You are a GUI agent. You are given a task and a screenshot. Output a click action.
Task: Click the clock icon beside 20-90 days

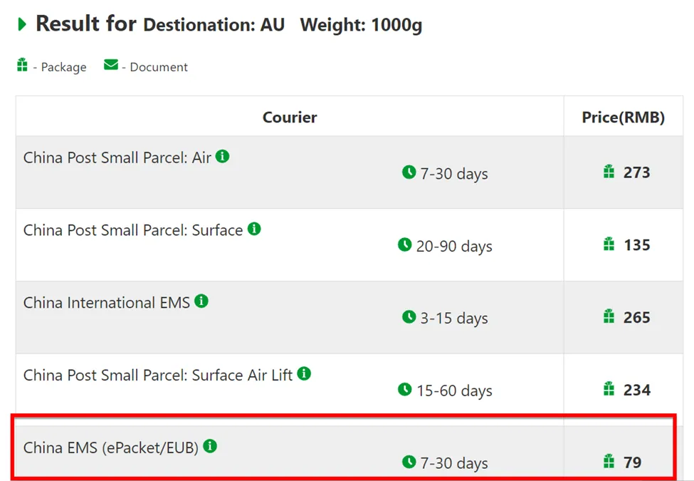[x=404, y=244]
